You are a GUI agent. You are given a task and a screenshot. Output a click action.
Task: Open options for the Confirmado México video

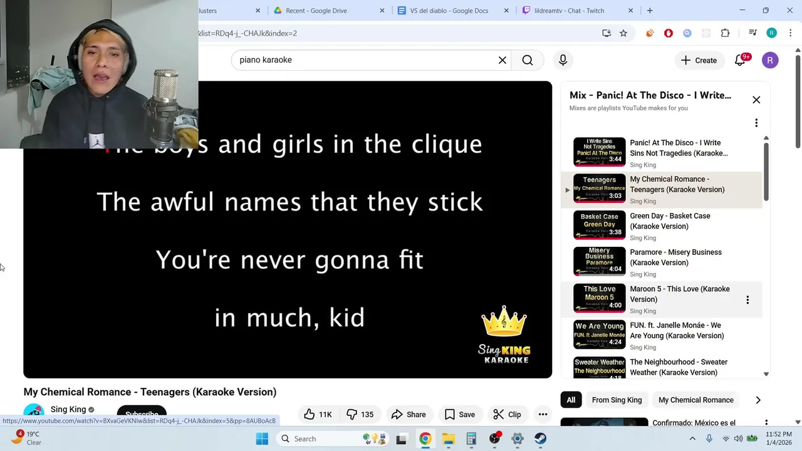(x=766, y=424)
